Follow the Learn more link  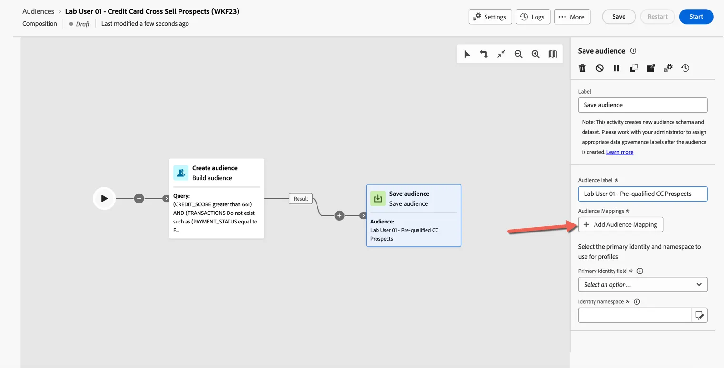pos(620,152)
